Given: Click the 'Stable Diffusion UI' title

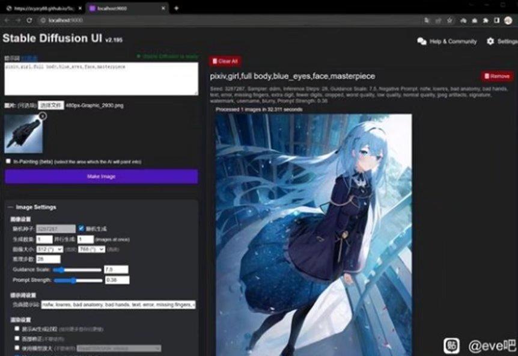Looking at the screenshot, I should 52,38.
